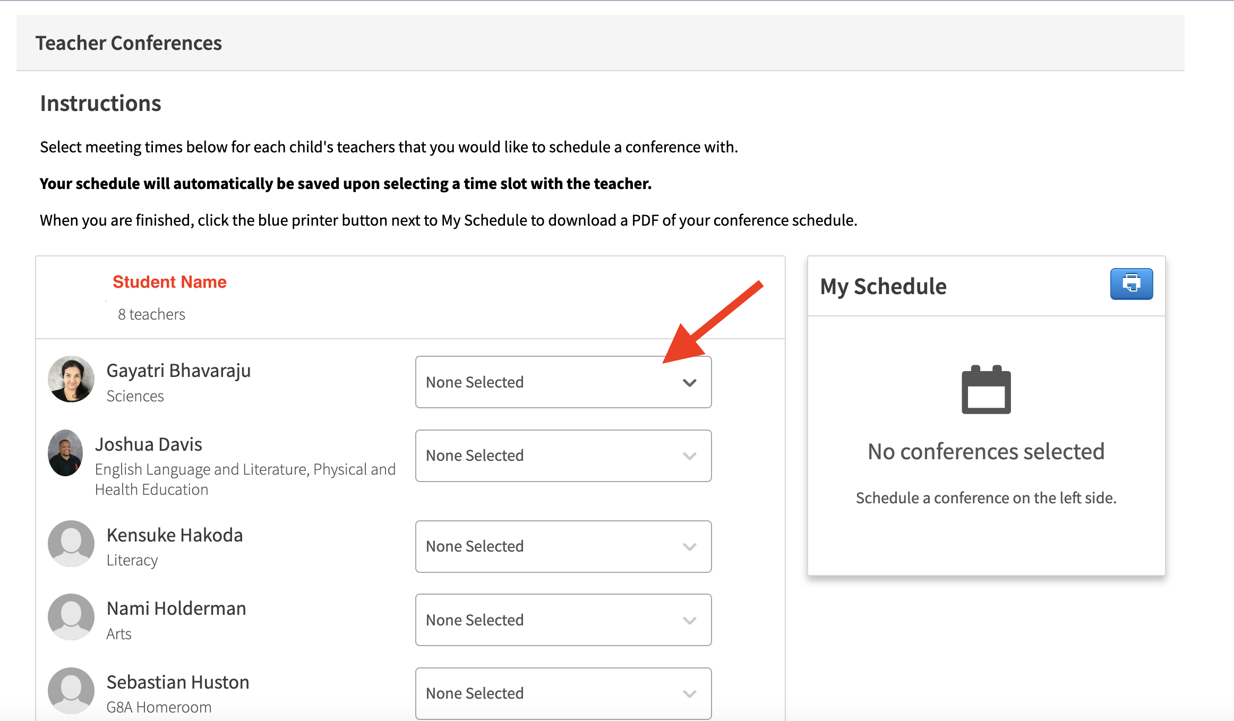Image resolution: width=1234 pixels, height=721 pixels.
Task: Click the chevron arrow for Sciences teacher
Action: click(x=689, y=383)
